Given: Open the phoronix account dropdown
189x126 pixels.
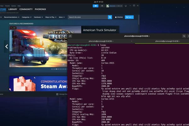Looking at the screenshot, I should [x=116, y=6].
